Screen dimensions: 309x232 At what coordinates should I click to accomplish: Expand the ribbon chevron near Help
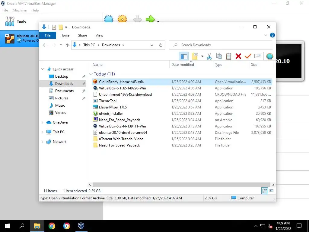tap(266, 35)
